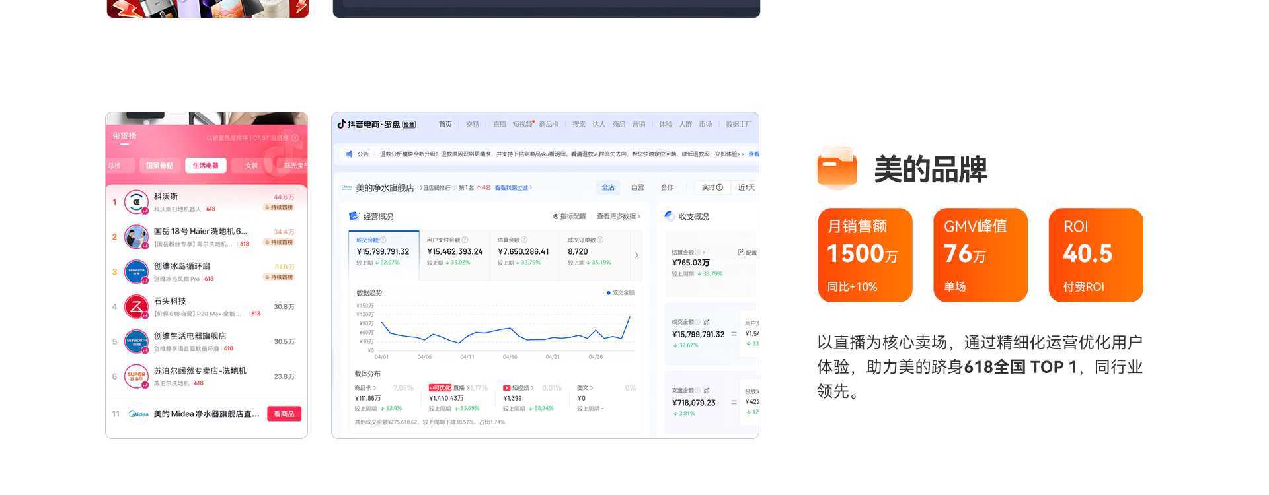Select the 女装 ranking tab
The width and height of the screenshot is (1269, 495).
[251, 166]
